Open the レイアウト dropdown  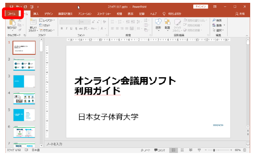coord(47,21)
